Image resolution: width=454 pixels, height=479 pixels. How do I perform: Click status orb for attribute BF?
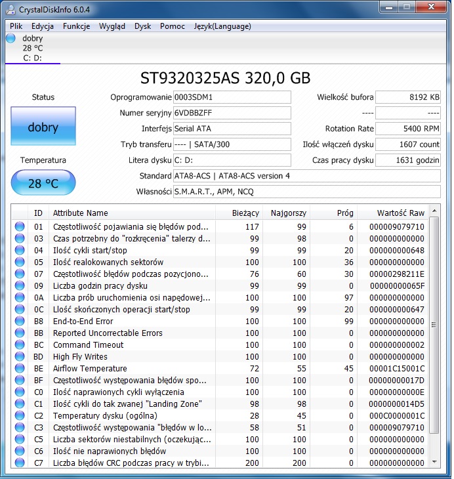(x=20, y=380)
